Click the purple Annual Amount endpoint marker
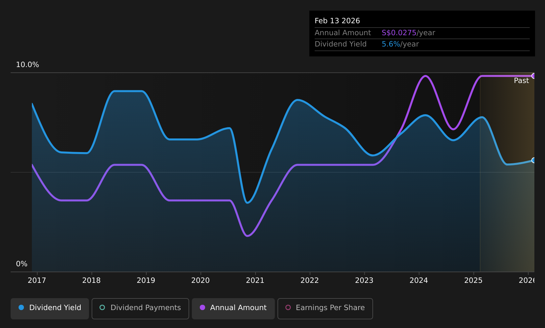The image size is (545, 328). 534,76
